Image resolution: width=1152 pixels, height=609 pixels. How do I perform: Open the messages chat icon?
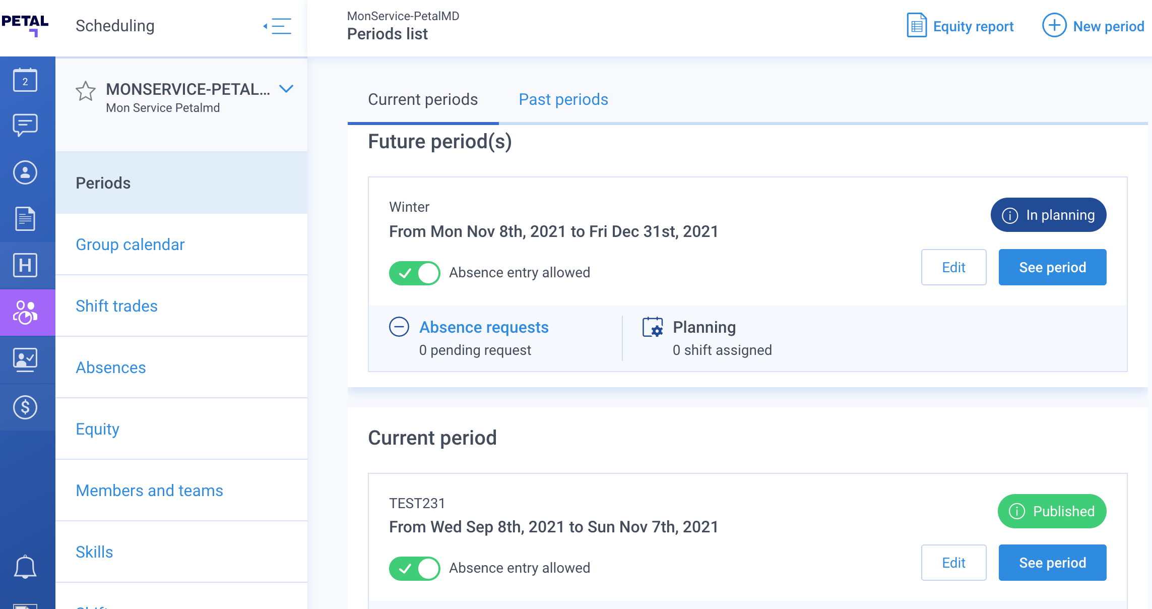click(25, 125)
